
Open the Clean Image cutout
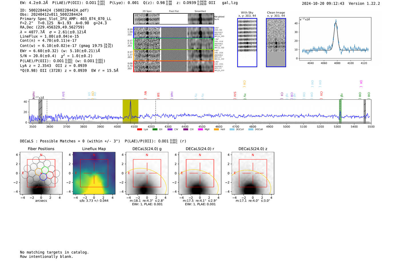click(x=276, y=43)
